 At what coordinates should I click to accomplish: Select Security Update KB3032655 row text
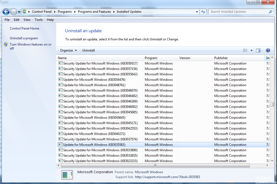(x=100, y=156)
